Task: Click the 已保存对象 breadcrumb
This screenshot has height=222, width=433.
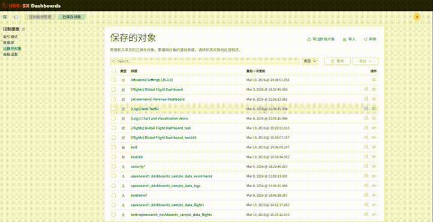Action: 72,17
